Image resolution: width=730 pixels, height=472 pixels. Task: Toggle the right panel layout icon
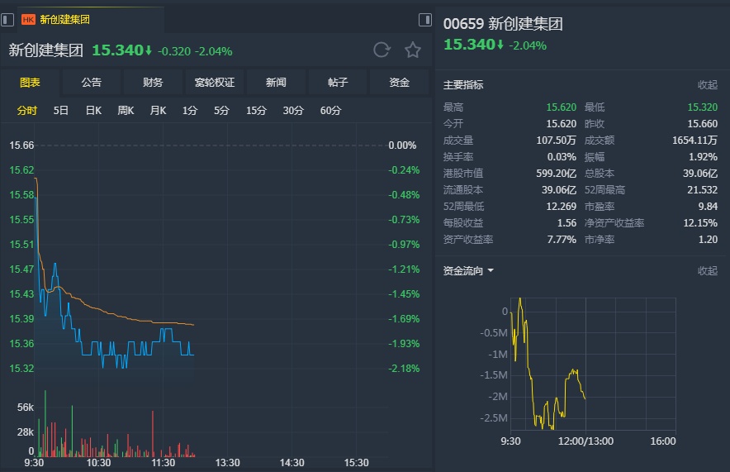click(425, 20)
